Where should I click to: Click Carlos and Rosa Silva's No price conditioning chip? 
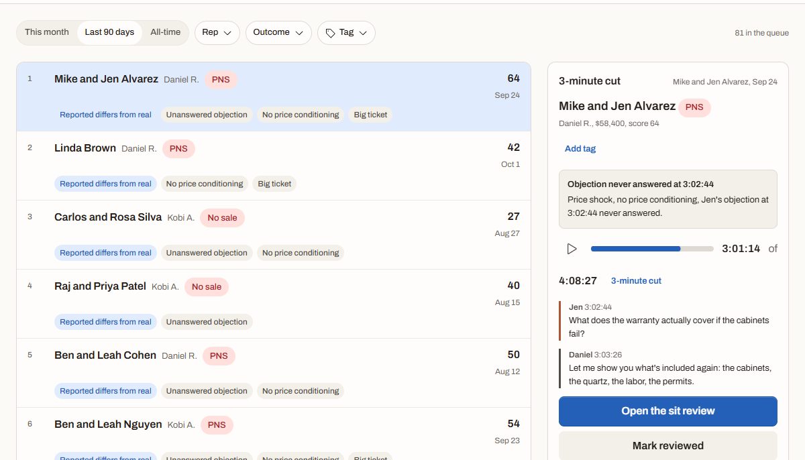[x=301, y=253]
